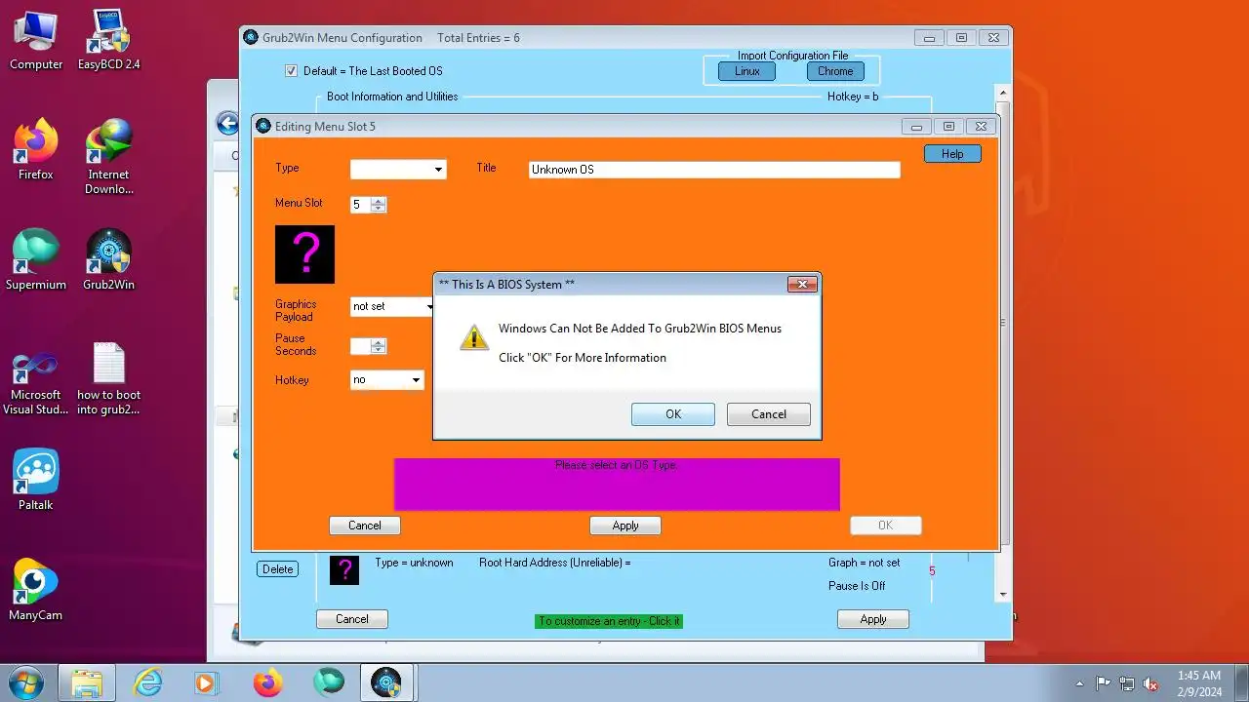1249x702 pixels.
Task: Import Chrome configuration file
Action: (835, 71)
